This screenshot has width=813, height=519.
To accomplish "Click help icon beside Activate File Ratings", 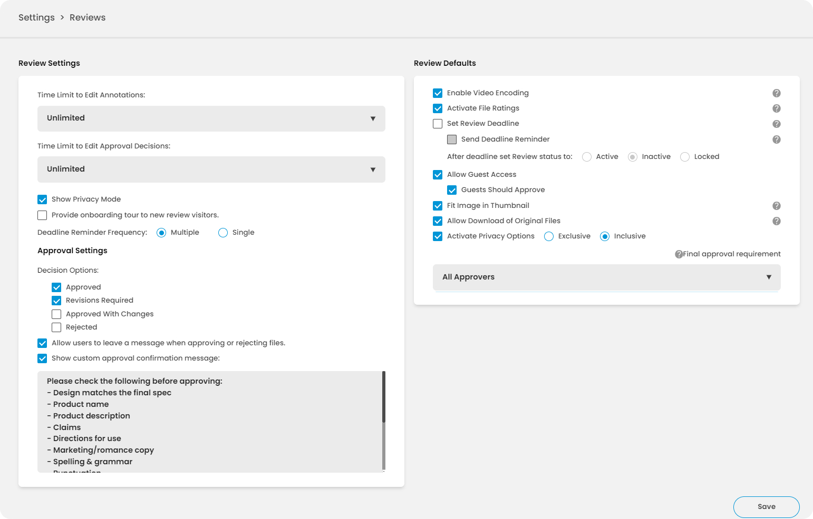I will [x=776, y=108].
